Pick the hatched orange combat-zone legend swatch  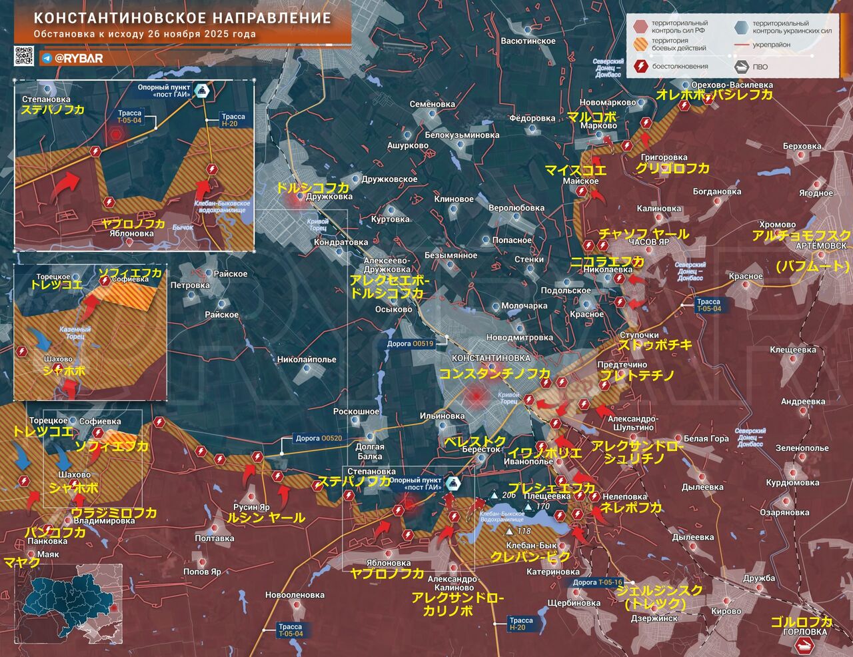point(640,45)
